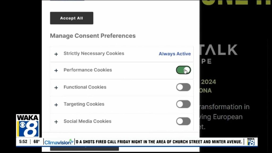Expand Social Media Cookies plus icon
The height and width of the screenshot is (153, 272).
coord(56,122)
